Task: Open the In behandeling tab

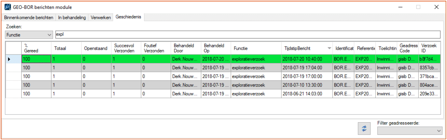Action: coord(72,17)
